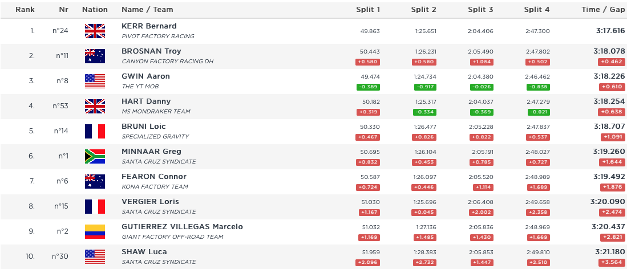
Task: Click the USA flag beside SHAW Luca
Action: pyautogui.click(x=95, y=256)
